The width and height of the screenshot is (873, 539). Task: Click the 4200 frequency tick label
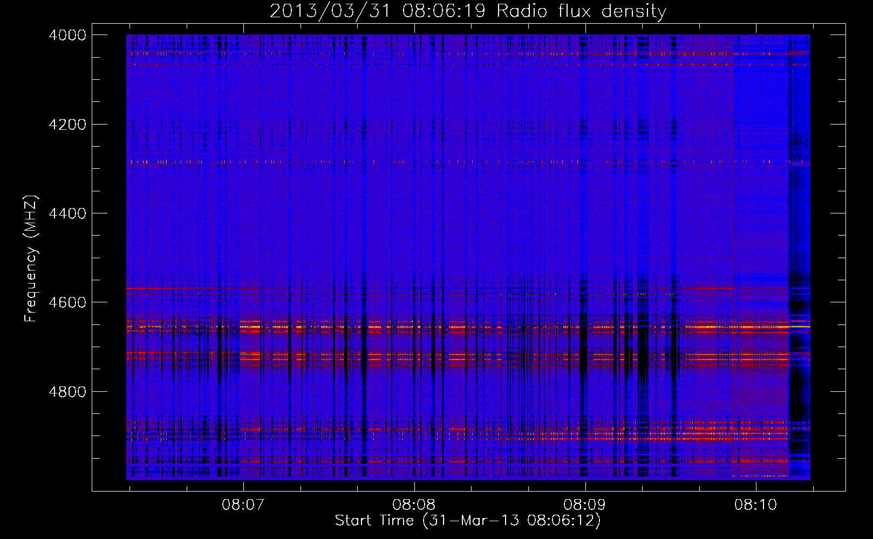(x=67, y=125)
